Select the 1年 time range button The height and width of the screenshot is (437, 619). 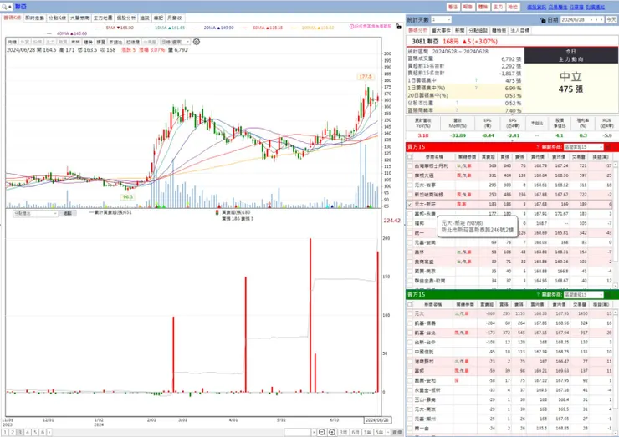(x=367, y=432)
